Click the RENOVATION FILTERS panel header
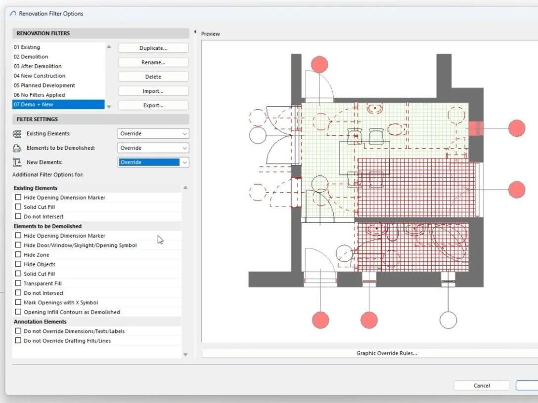 coord(100,33)
